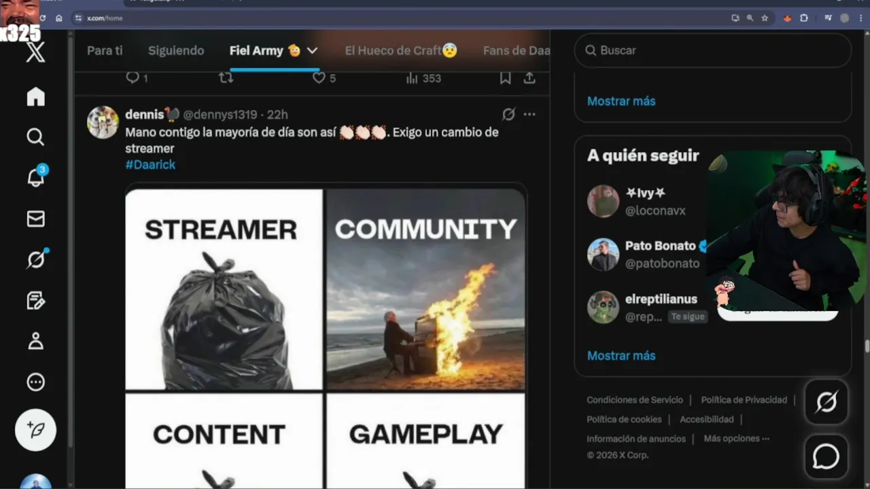The height and width of the screenshot is (489, 870).
Task: Open the floating chat bubble button
Action: tap(826, 457)
